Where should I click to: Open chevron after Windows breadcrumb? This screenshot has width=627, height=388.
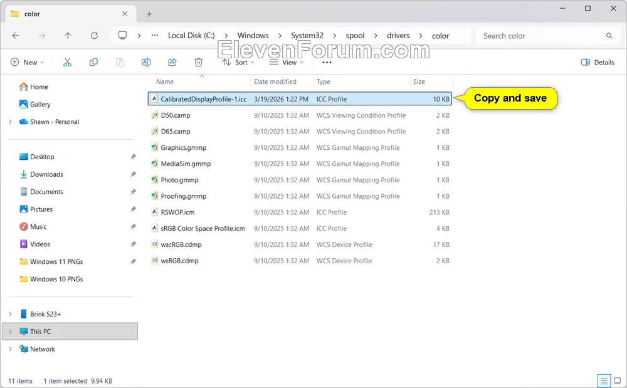[x=280, y=36]
